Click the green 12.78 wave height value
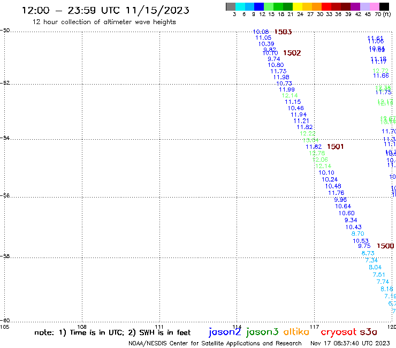This screenshot has height=348, width=396. (317, 153)
